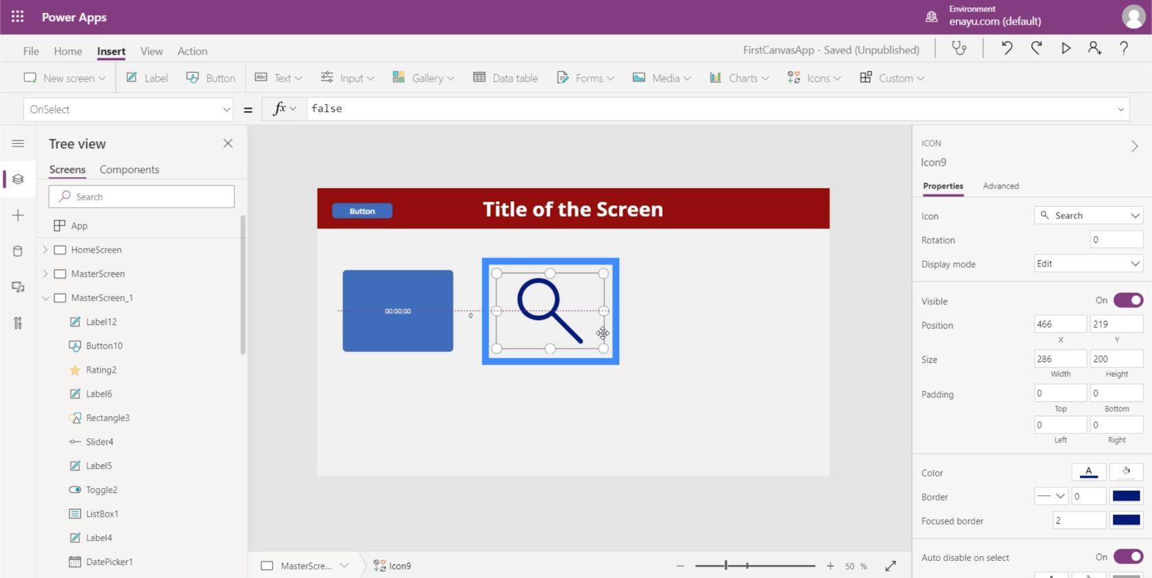Open the File menu
Viewport: 1152px width, 578px height.
point(31,51)
